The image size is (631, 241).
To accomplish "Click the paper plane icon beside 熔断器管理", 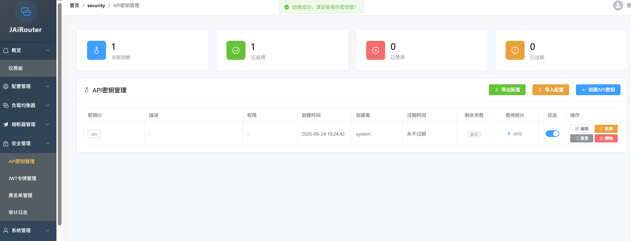I will pos(6,124).
